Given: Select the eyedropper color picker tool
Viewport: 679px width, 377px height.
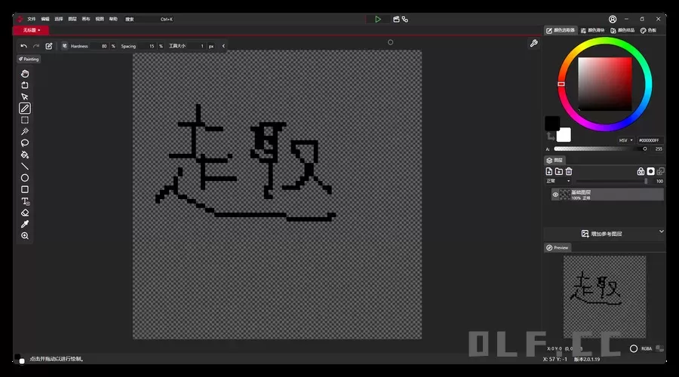Looking at the screenshot, I should (x=25, y=224).
